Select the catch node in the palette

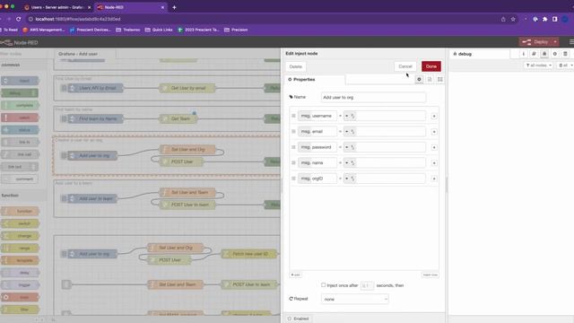coord(20,118)
